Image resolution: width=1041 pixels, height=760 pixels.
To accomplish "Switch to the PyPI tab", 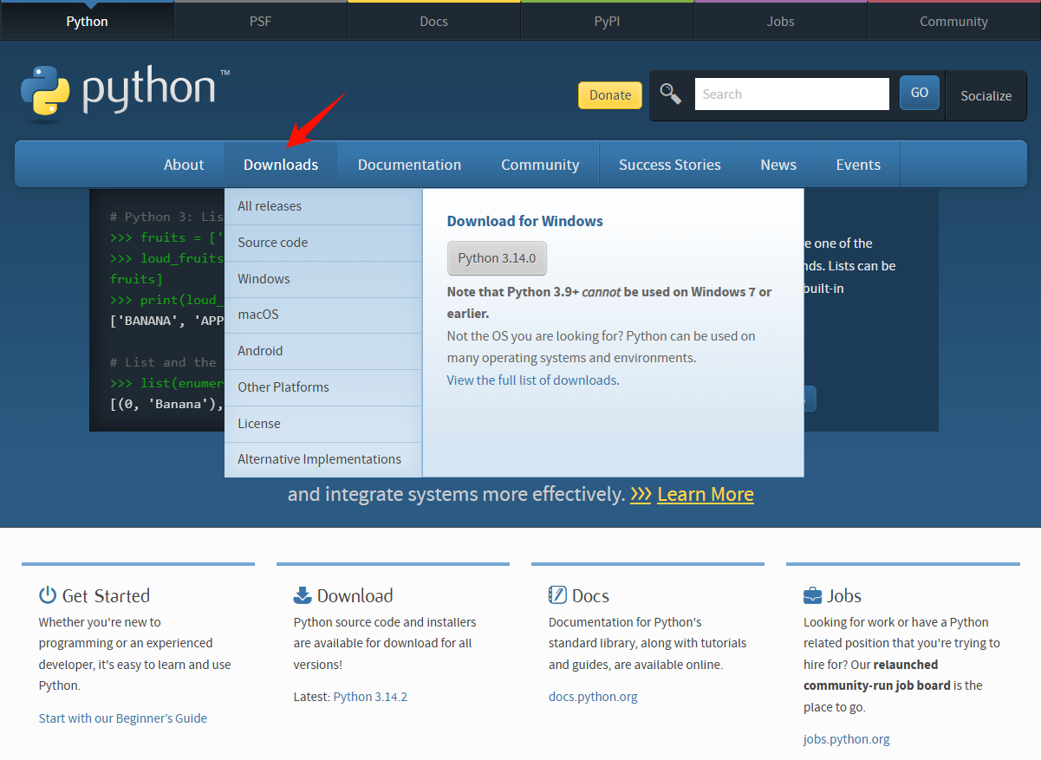I will point(607,20).
